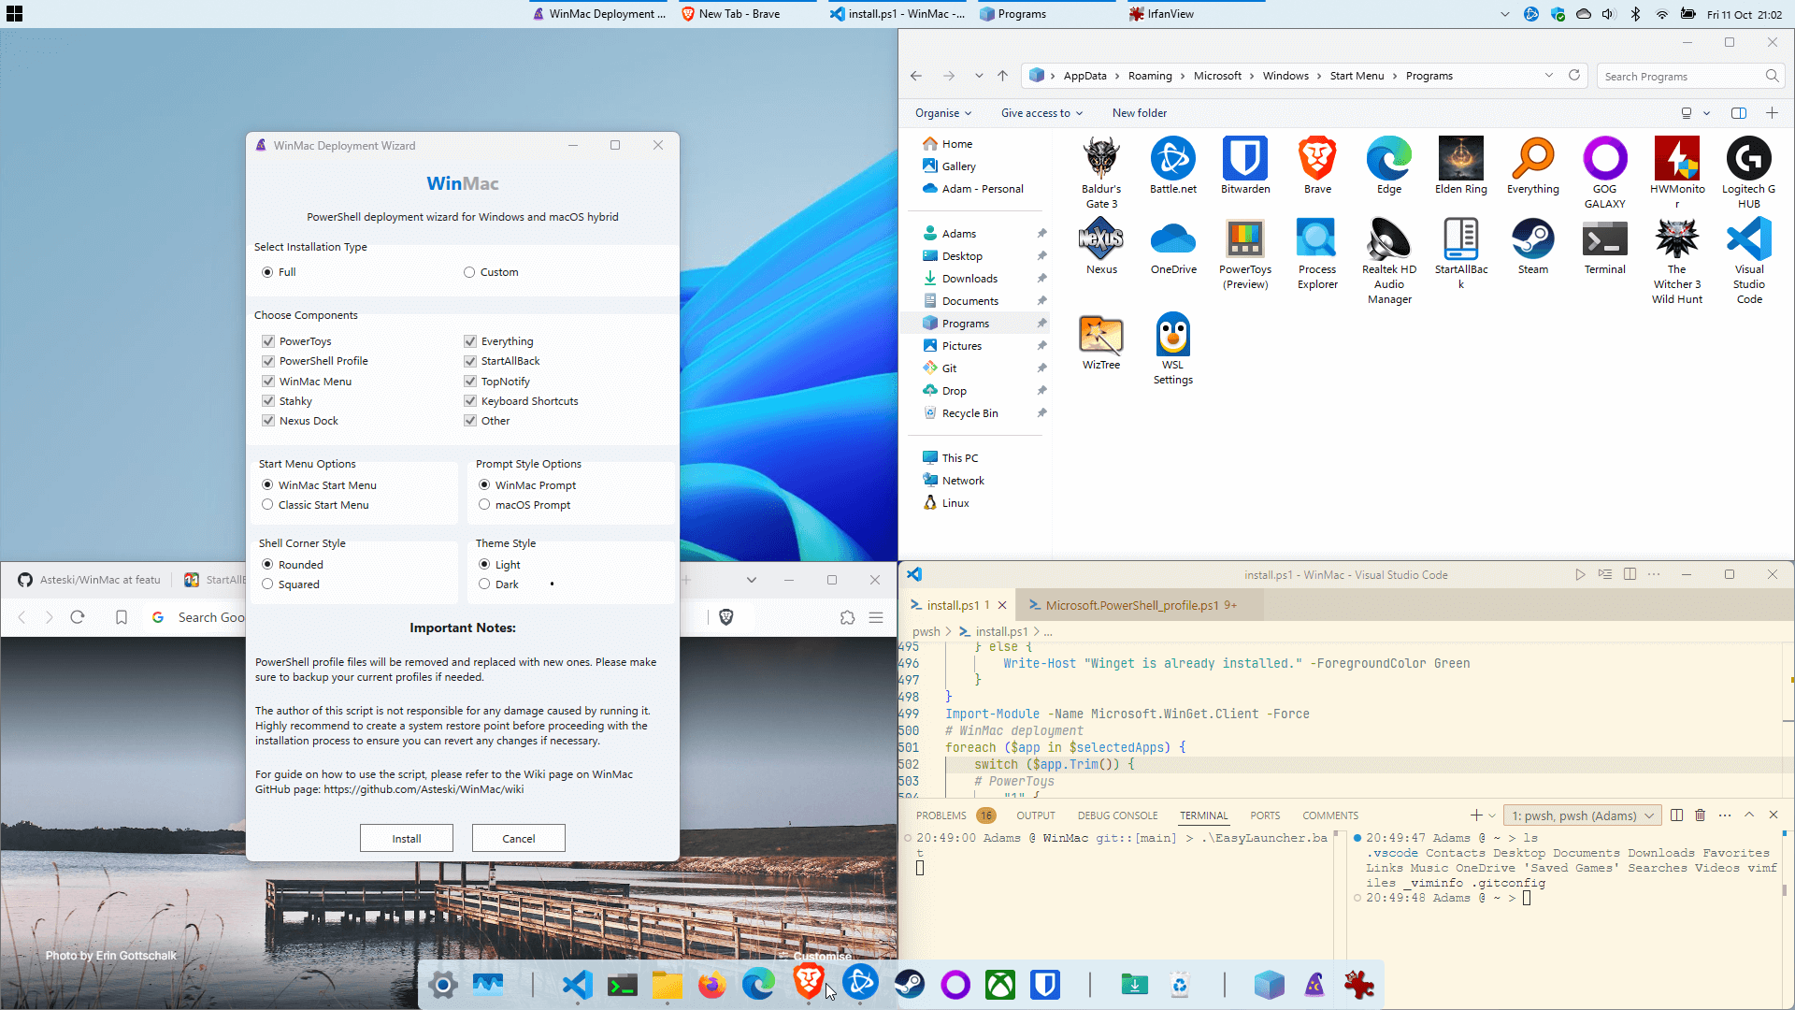Uncheck the PowerToys component checkbox
The image size is (1795, 1010).
pyautogui.click(x=268, y=341)
